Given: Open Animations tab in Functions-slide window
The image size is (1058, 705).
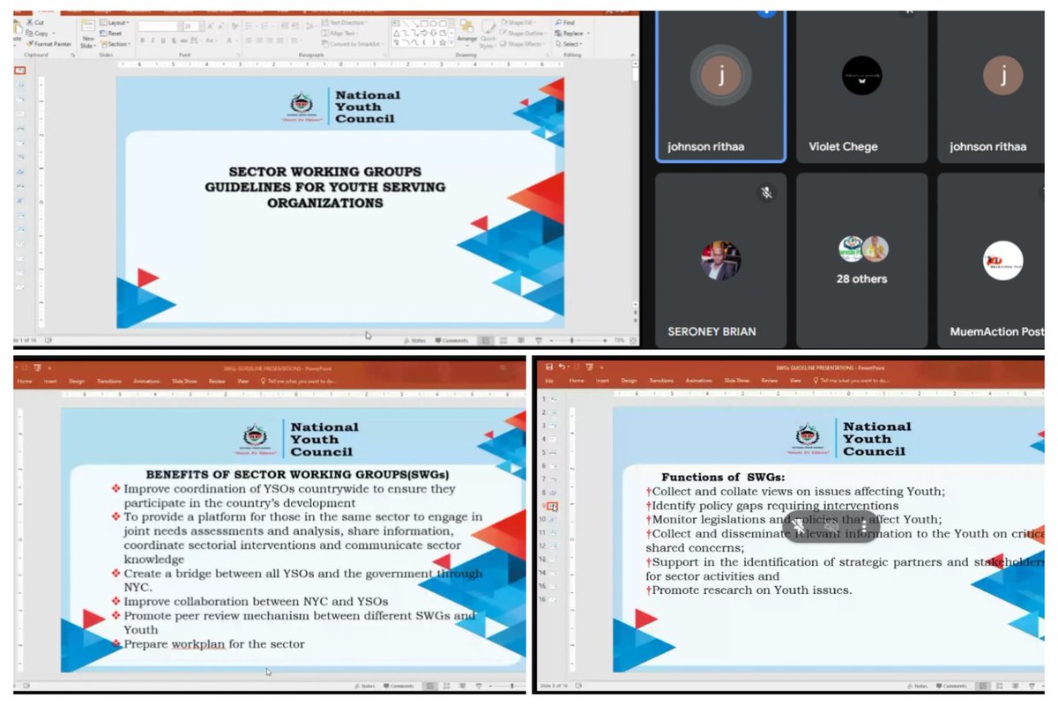Looking at the screenshot, I should pyautogui.click(x=698, y=381).
